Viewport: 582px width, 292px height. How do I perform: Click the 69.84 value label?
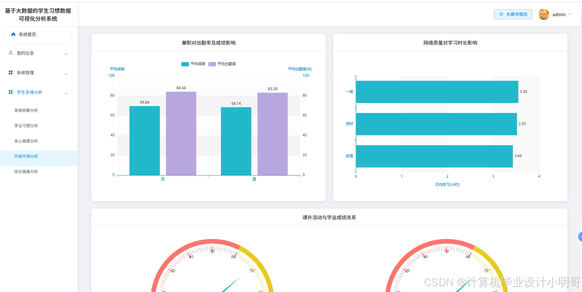pos(145,102)
